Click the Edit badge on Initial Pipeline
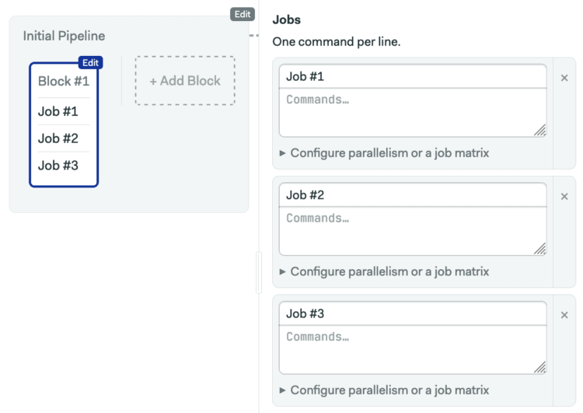583x413 pixels. [x=243, y=14]
